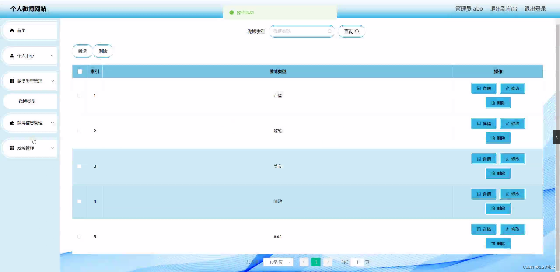Click the grid icon beside 微博类型管理
Viewport: 560px width, 272px height.
pyautogui.click(x=12, y=81)
